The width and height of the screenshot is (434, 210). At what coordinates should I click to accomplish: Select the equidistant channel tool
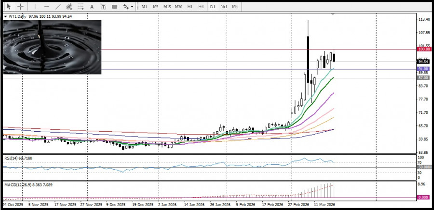pos(69,7)
